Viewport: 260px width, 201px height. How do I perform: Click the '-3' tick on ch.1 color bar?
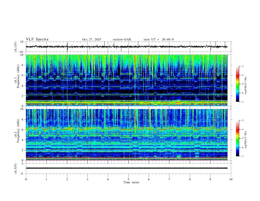coord(242,66)
